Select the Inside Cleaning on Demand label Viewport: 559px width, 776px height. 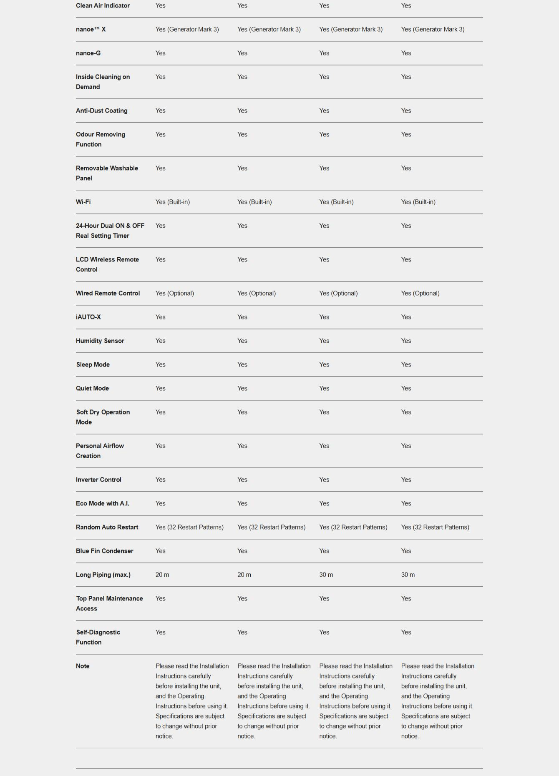103,82
